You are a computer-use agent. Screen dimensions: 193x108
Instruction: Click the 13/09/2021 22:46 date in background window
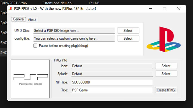click(x=13, y=3)
